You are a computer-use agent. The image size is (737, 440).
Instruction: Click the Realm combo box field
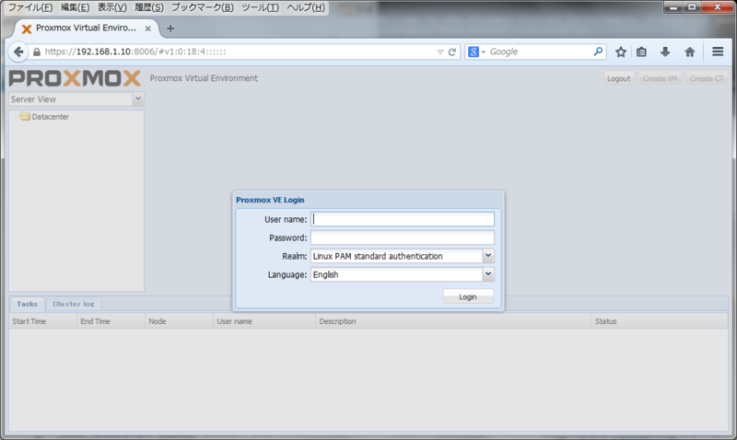[x=397, y=256]
